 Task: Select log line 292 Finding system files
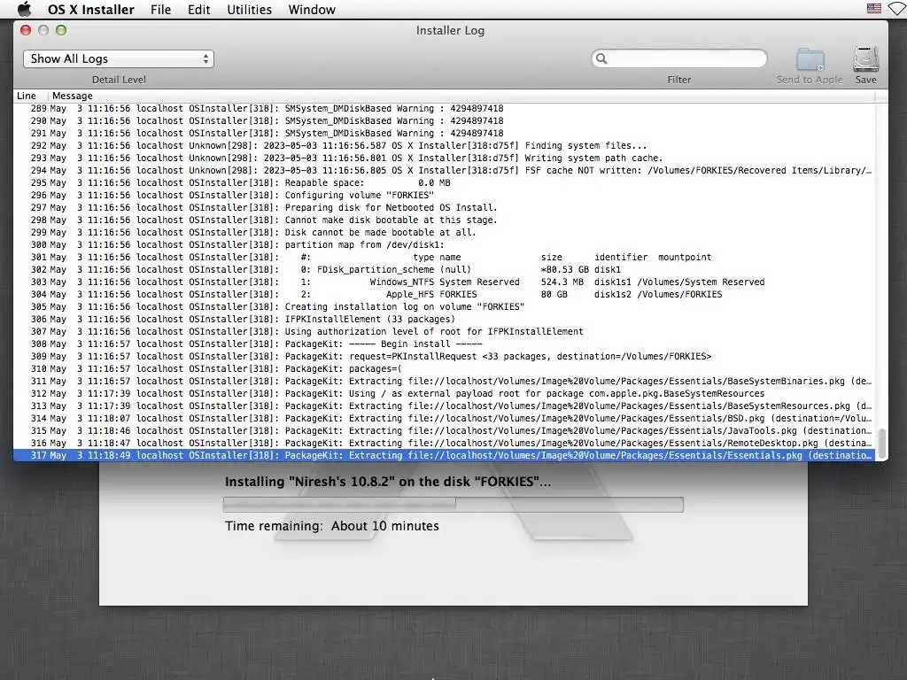445,146
